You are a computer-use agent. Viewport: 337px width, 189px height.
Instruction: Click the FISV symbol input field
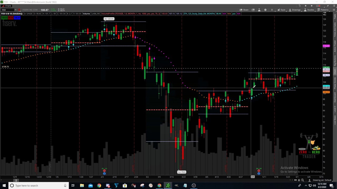click(x=7, y=10)
